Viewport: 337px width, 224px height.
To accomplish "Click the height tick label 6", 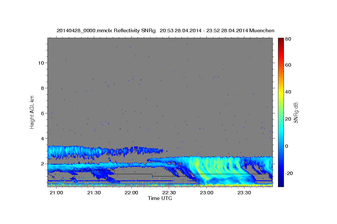I will (43, 113).
